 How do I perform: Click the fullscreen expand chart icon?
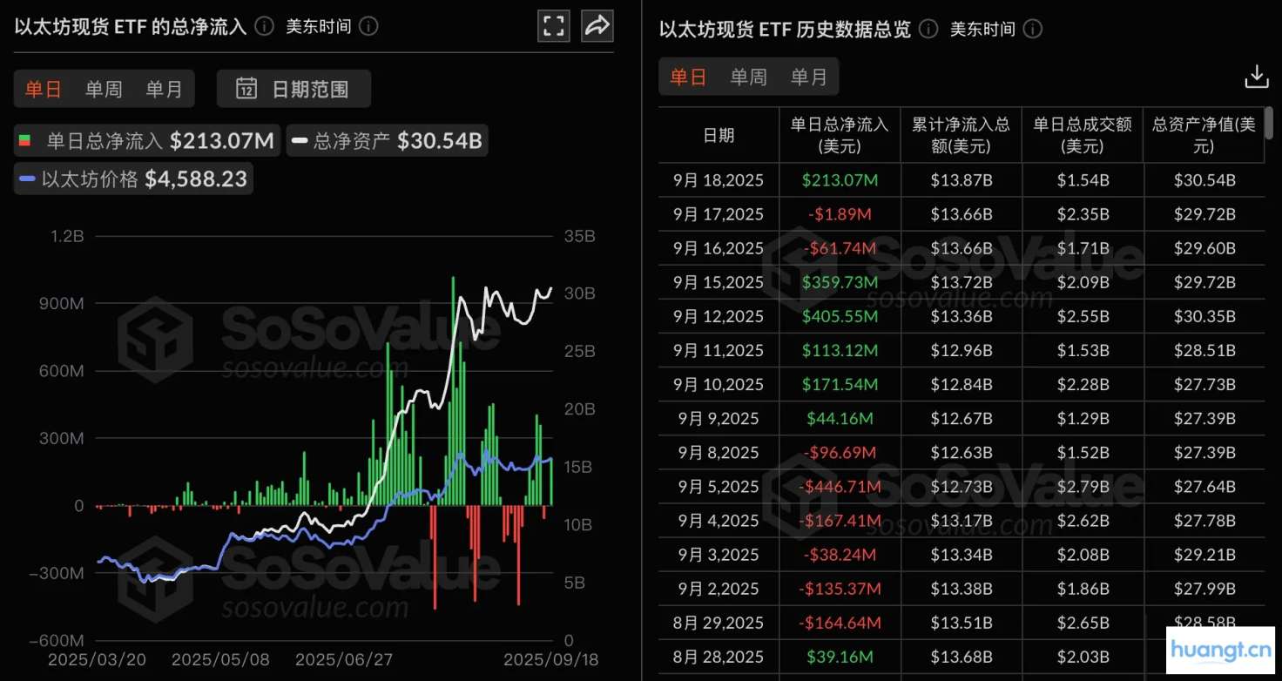click(x=554, y=26)
